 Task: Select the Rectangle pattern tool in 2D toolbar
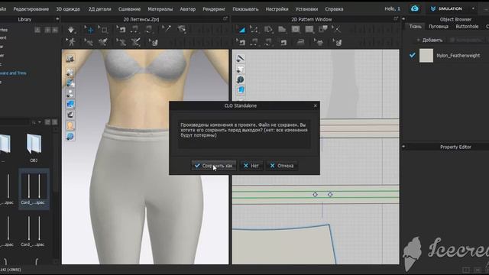296,30
